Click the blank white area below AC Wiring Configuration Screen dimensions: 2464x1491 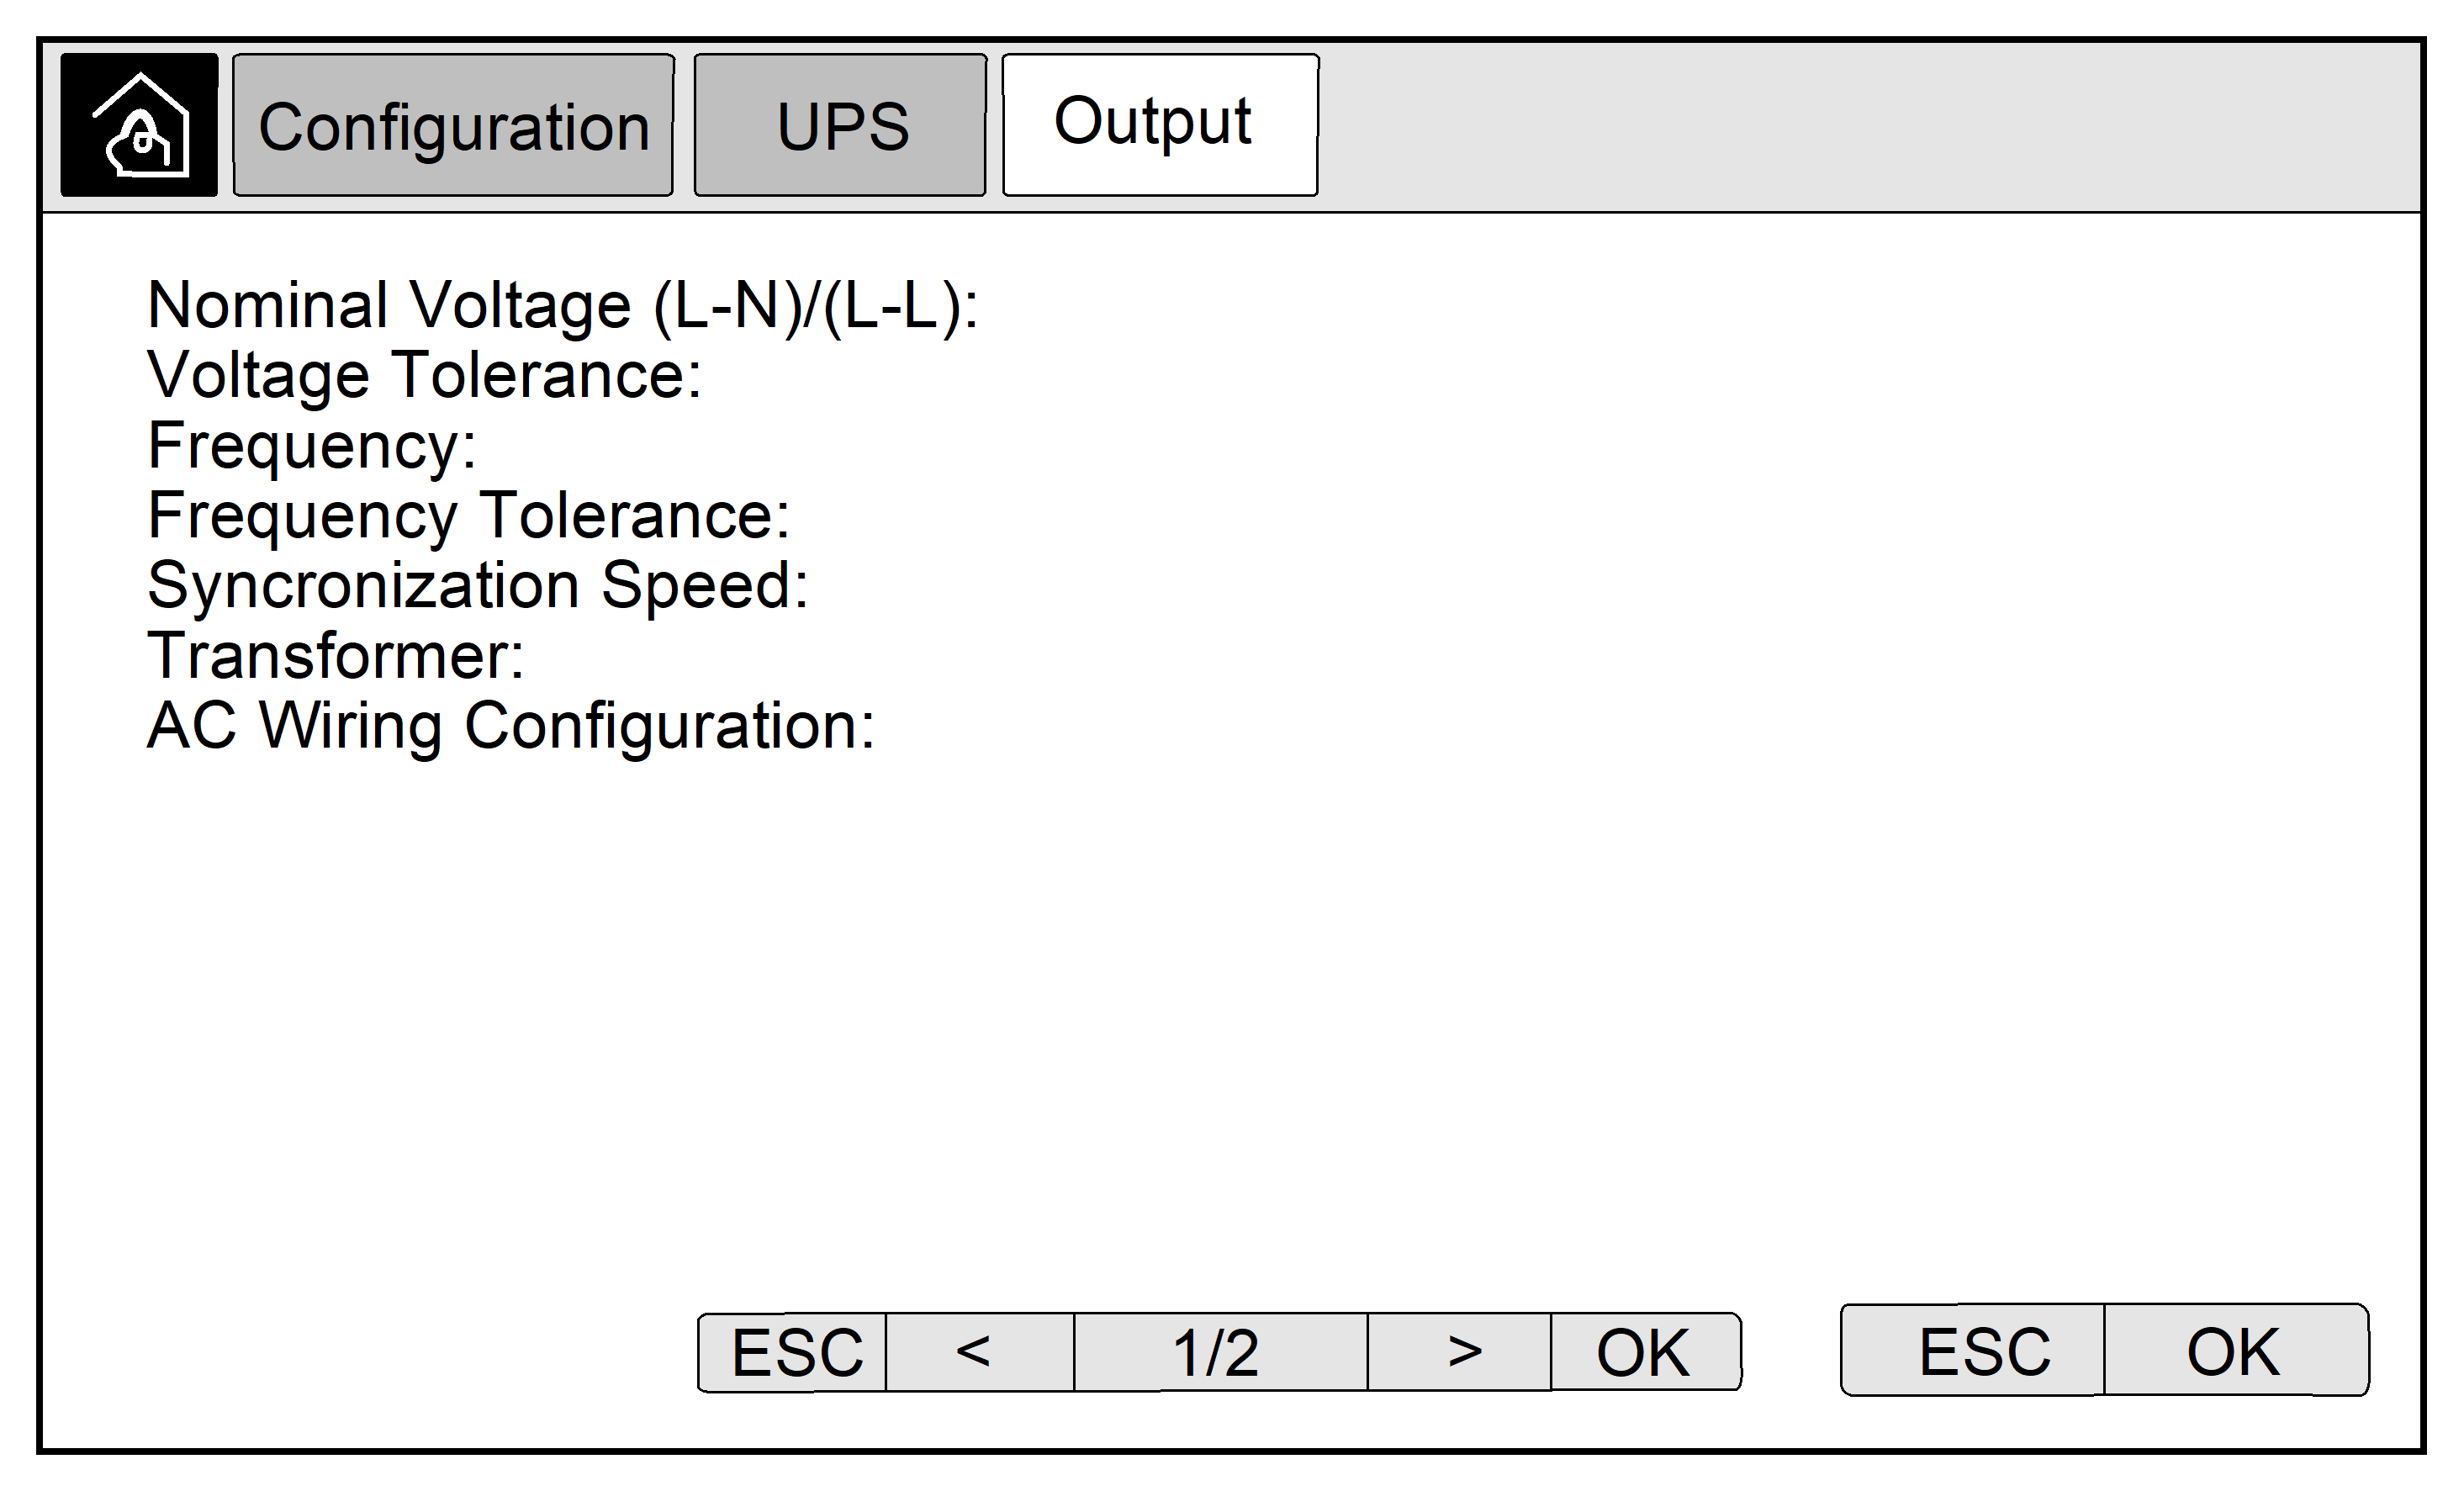pos(1230,1020)
